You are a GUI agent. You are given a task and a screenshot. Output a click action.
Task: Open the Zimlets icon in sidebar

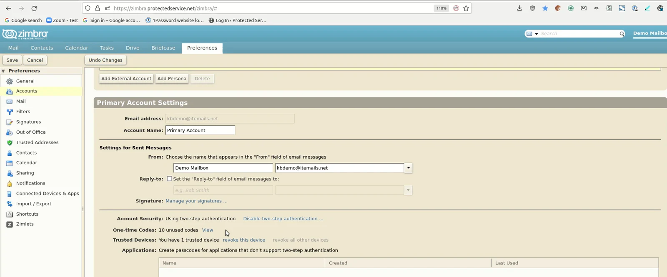coord(10,224)
